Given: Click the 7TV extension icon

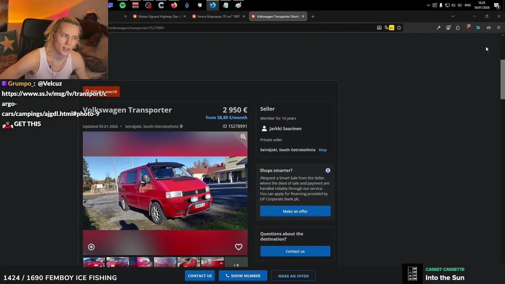Looking at the screenshot, I should (478, 28).
